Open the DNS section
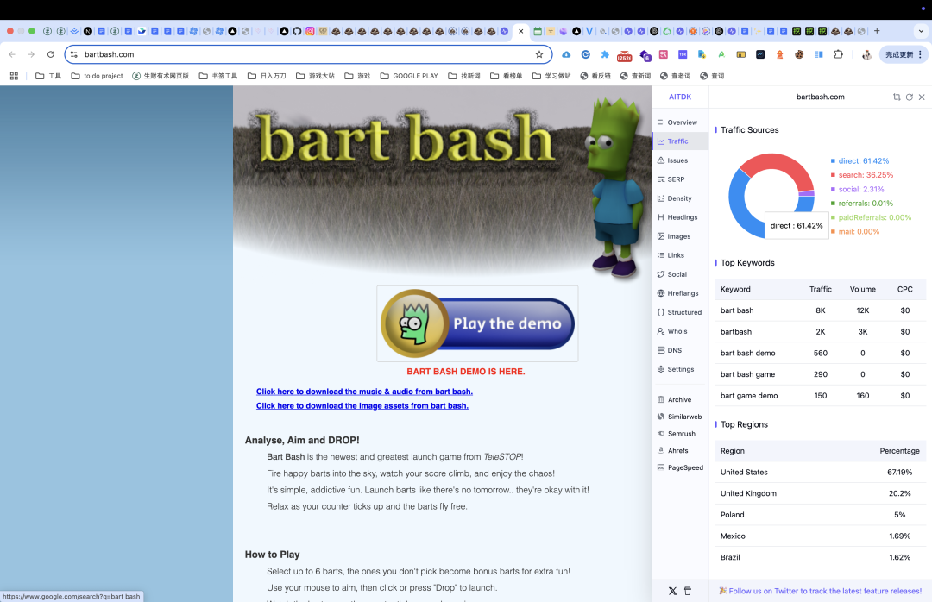This screenshot has width=932, height=602. pos(670,351)
